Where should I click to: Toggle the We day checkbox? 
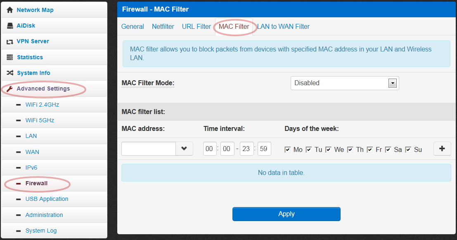[x=329, y=149]
